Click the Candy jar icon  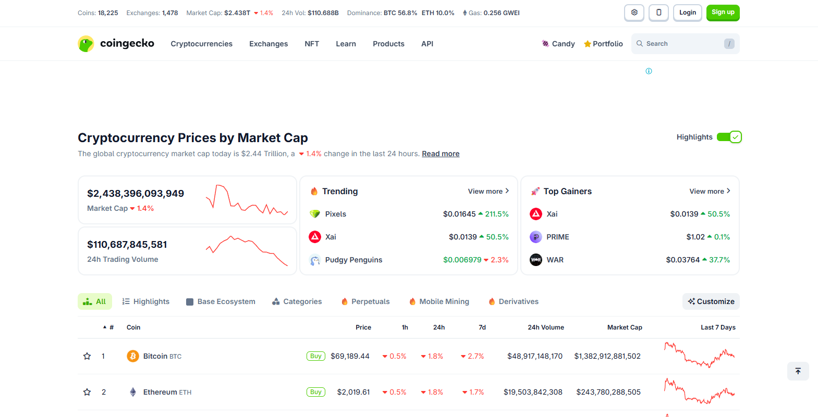545,44
